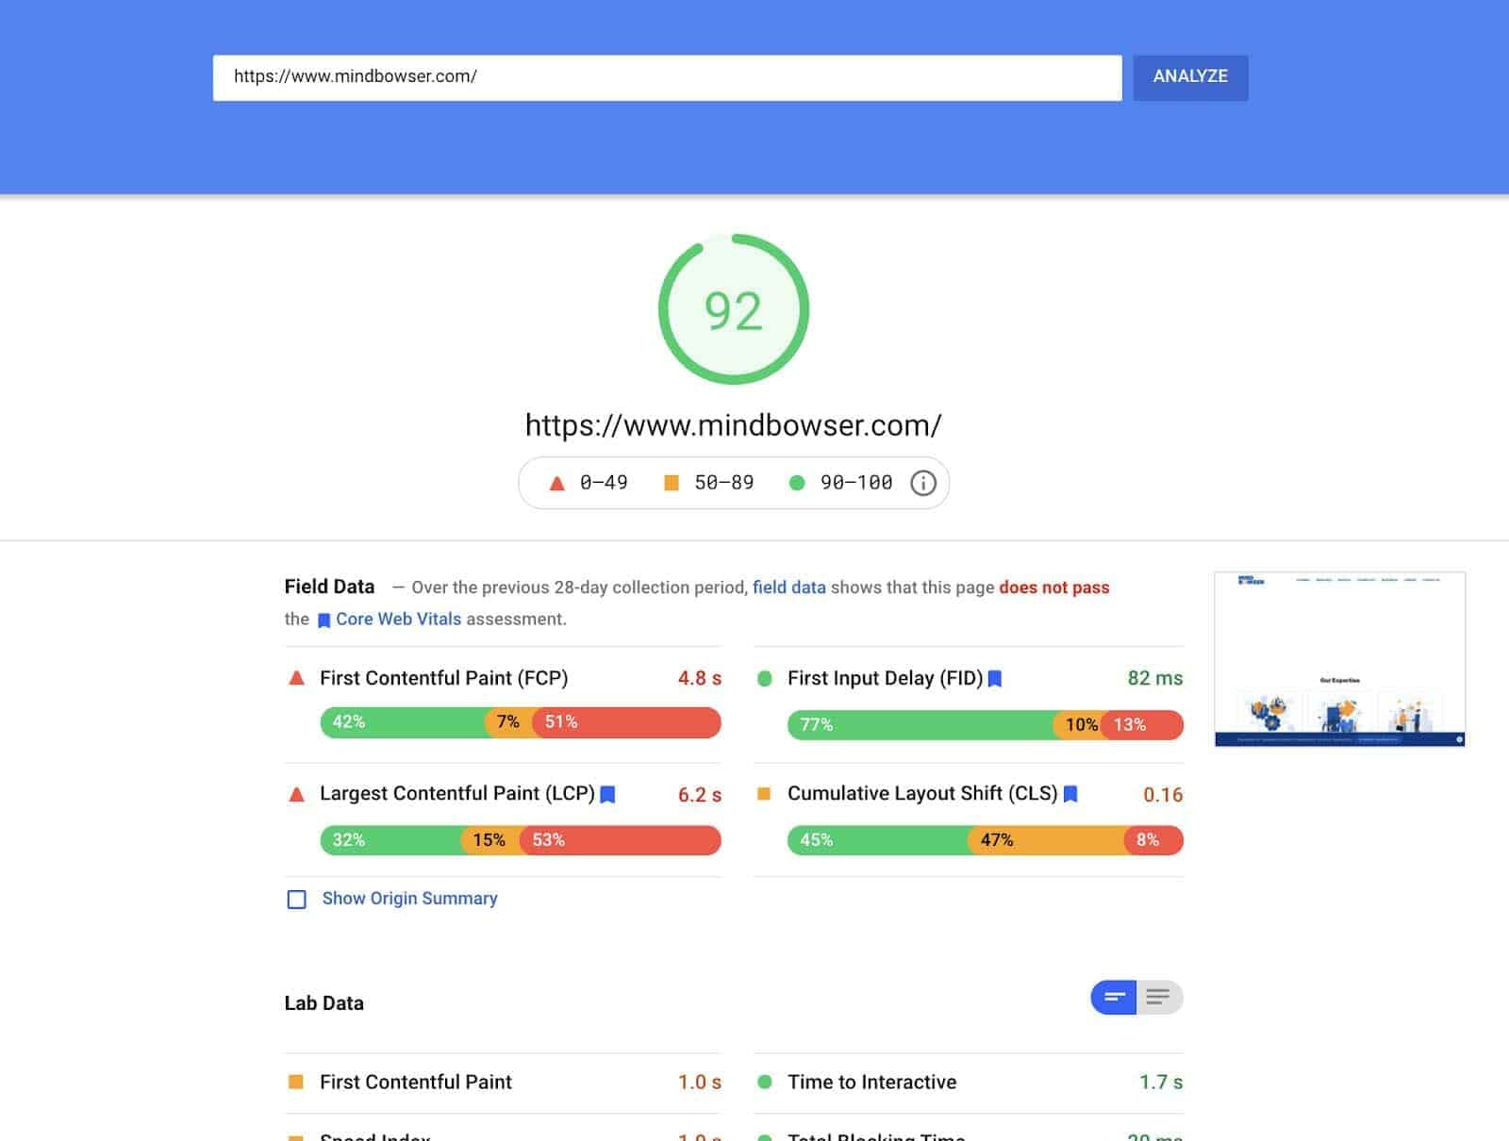Click the bookmark icon before Core Web Vitals text
Screen dimensions: 1509x1141
(x=324, y=619)
